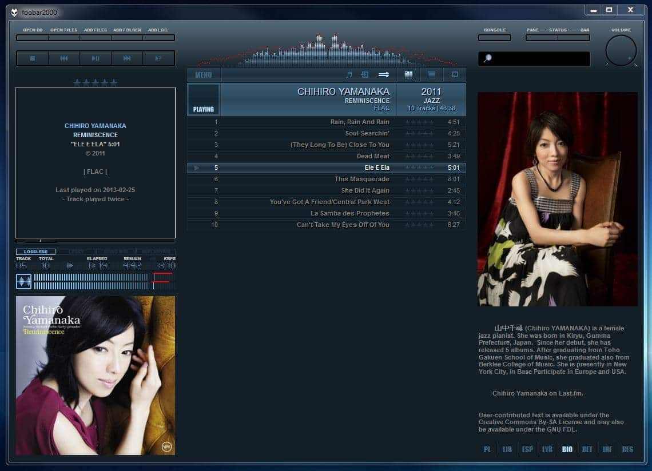
Task: Rate 'She Did It Again' with its row stars
Action: (419, 190)
